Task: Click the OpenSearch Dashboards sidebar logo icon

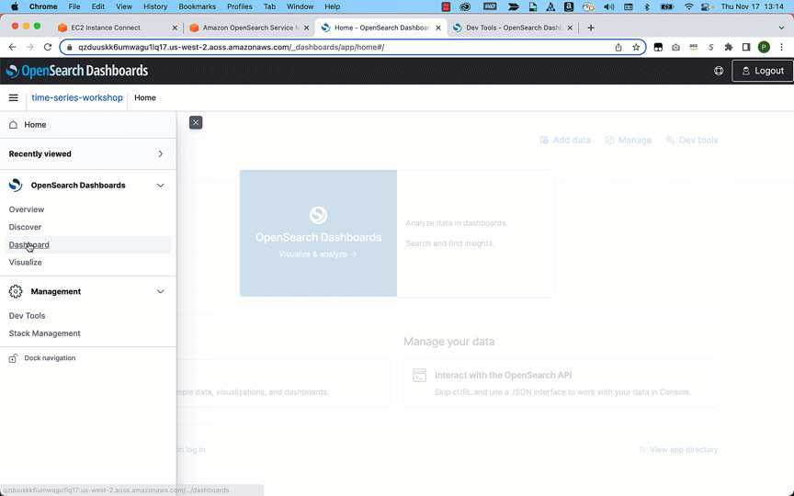Action: click(16, 186)
